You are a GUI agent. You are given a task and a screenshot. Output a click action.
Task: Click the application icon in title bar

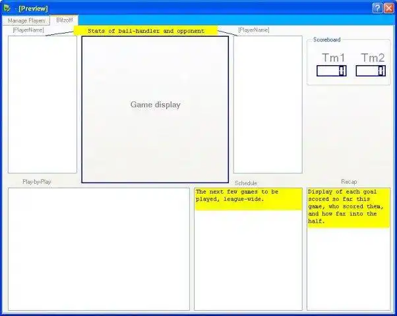7,9
